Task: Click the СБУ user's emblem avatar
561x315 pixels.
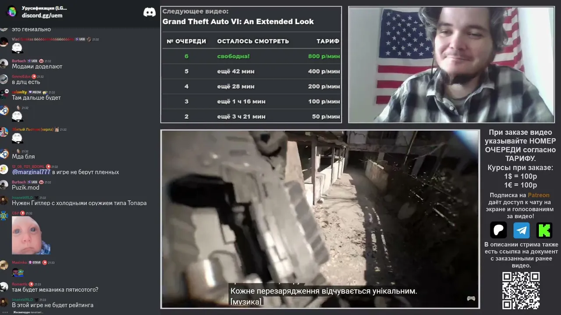Action: click(4, 216)
